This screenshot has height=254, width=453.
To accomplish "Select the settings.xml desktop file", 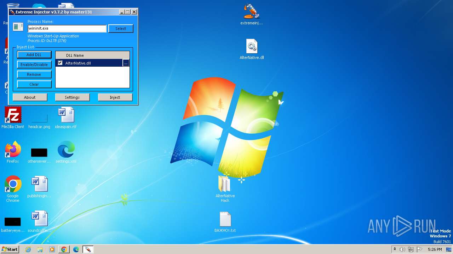I will click(66, 152).
